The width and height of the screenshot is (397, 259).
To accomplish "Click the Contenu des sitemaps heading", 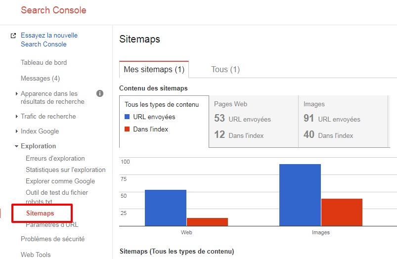I will (153, 88).
